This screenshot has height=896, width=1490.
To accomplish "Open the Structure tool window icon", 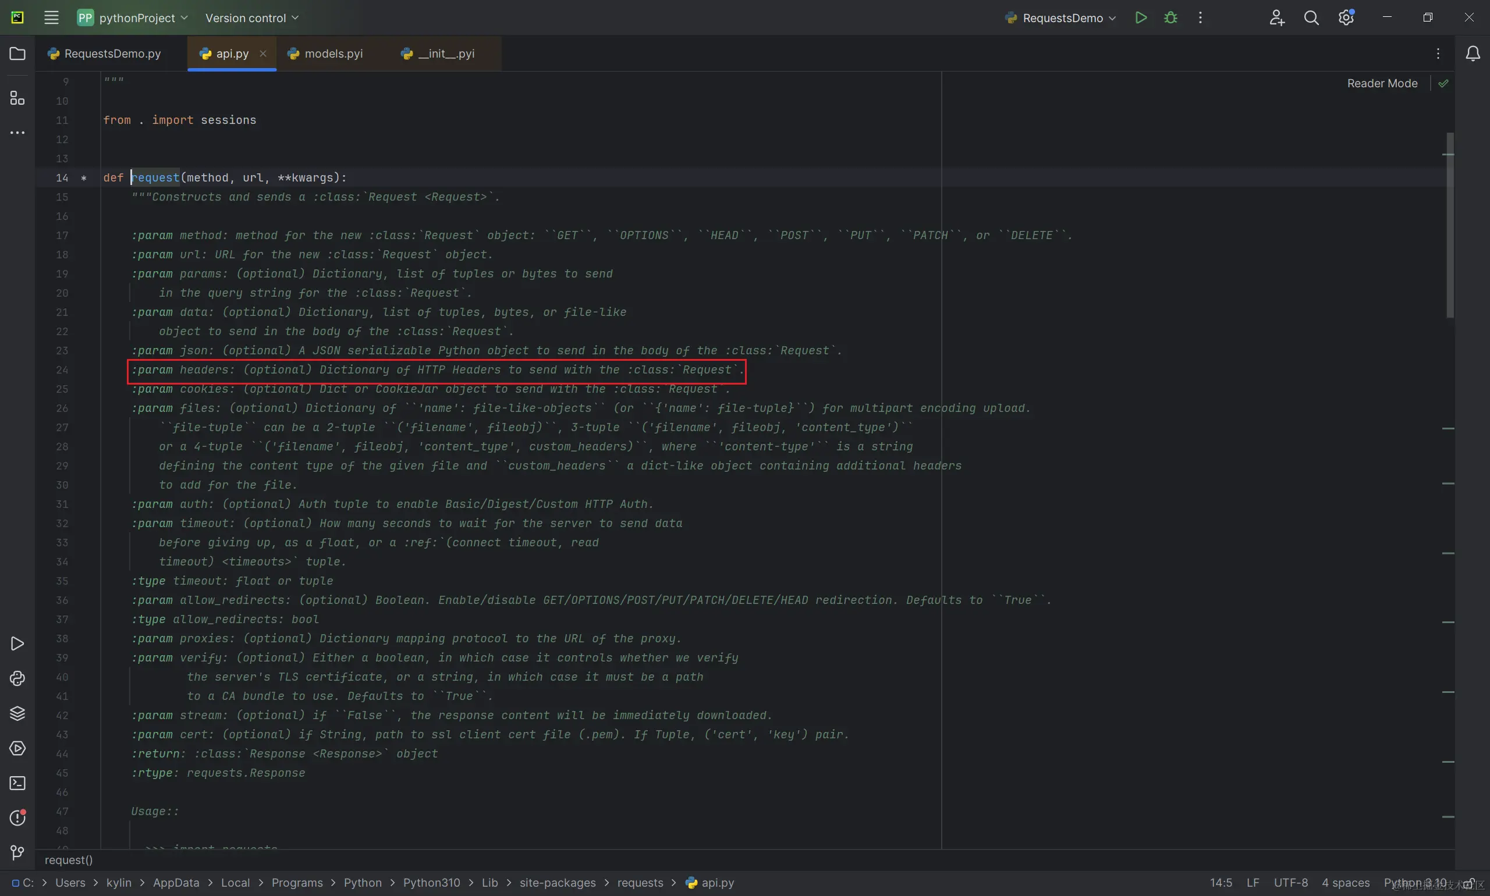I will coord(17,98).
